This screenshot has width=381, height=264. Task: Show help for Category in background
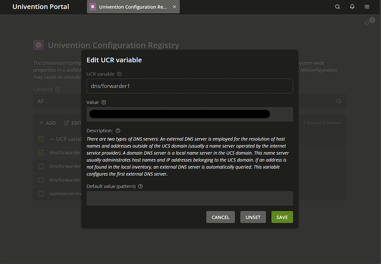pyautogui.click(x=57, y=89)
